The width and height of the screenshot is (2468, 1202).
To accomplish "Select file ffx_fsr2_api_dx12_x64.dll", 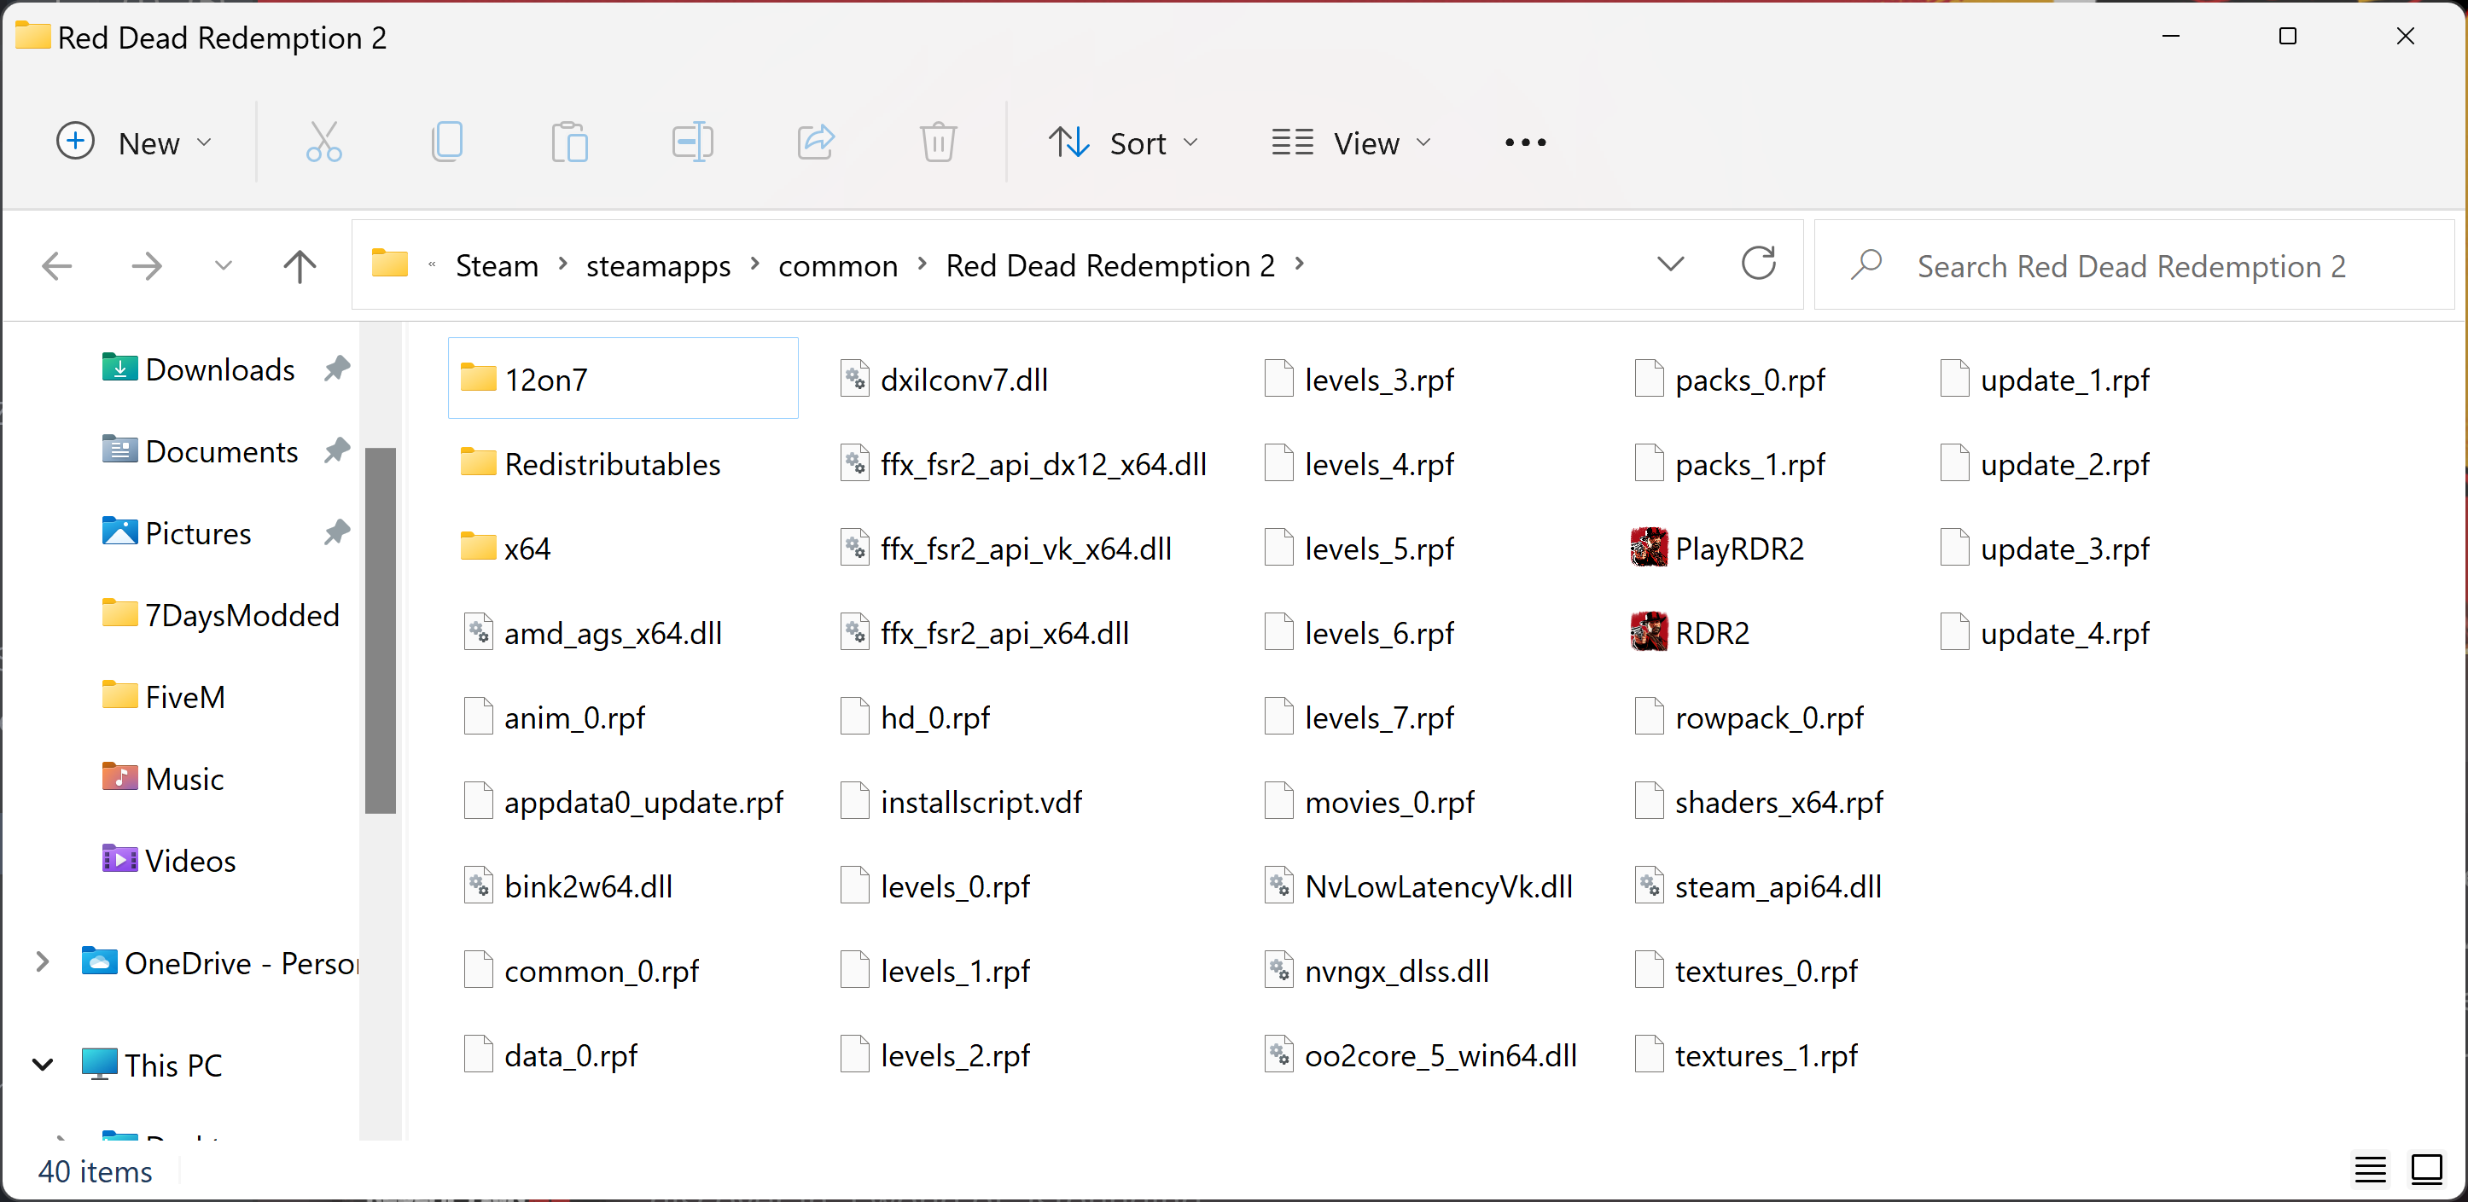I will 1023,463.
